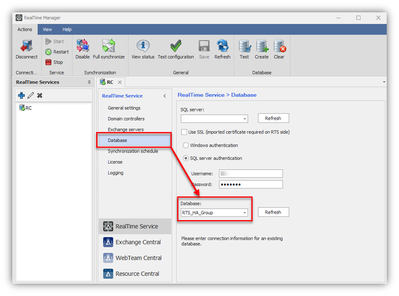Image resolution: width=399 pixels, height=296 pixels.
Task: Open the View menu
Action: pyautogui.click(x=47, y=30)
